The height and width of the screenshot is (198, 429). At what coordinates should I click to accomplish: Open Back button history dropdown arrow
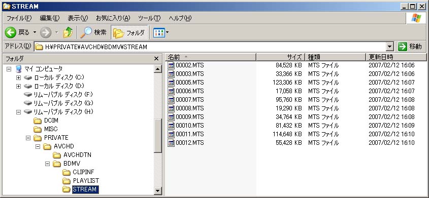pyautogui.click(x=35, y=33)
